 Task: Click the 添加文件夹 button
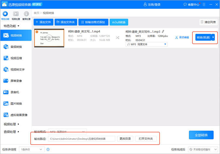point(66,22)
